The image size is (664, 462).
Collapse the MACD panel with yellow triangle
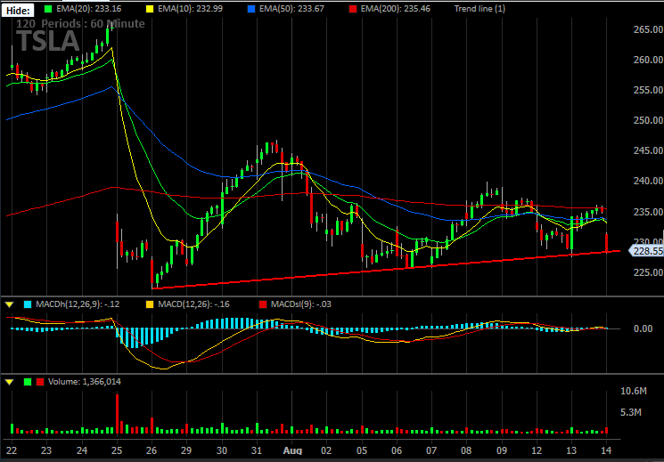click(9, 304)
